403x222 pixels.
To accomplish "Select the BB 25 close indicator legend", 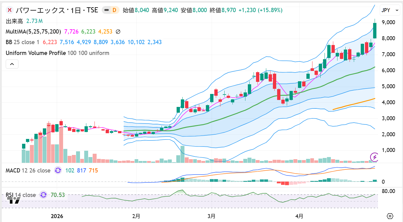I will pos(23,42).
